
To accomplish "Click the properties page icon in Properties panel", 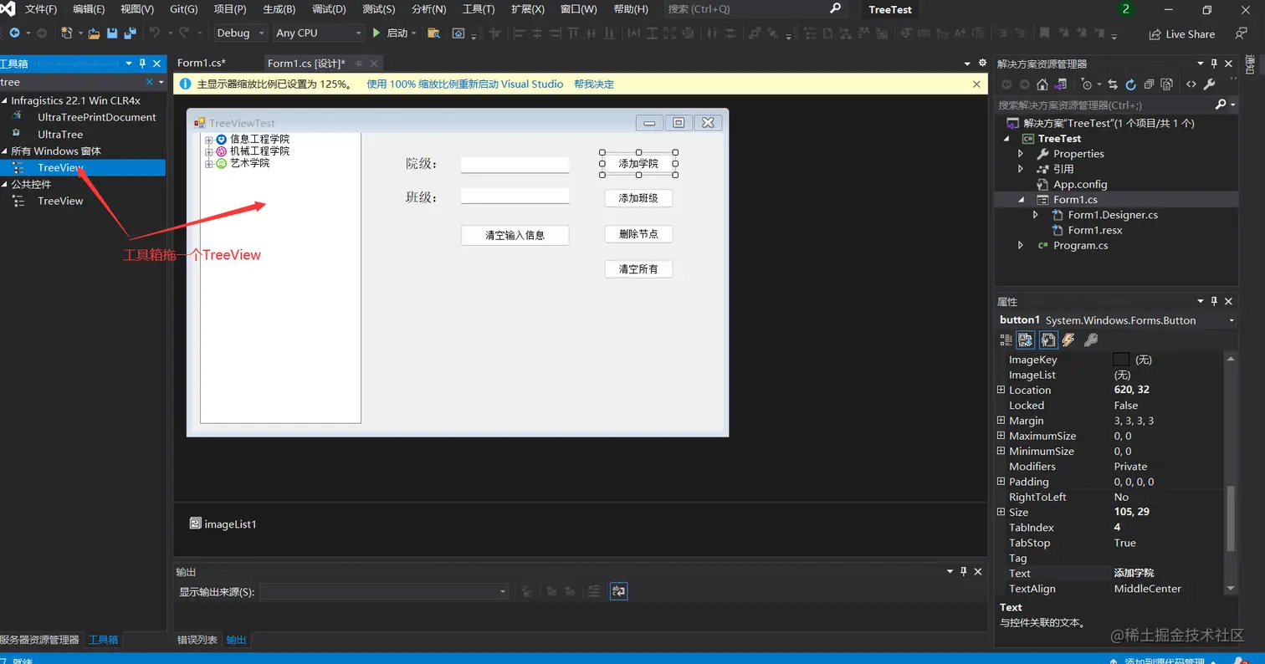I will pos(1047,340).
